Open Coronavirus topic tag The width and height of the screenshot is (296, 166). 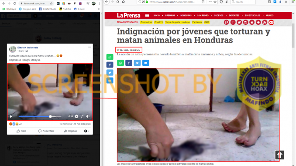click(146, 22)
